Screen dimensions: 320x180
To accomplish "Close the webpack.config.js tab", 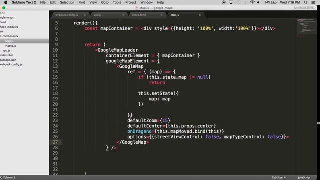I will click(85, 15).
